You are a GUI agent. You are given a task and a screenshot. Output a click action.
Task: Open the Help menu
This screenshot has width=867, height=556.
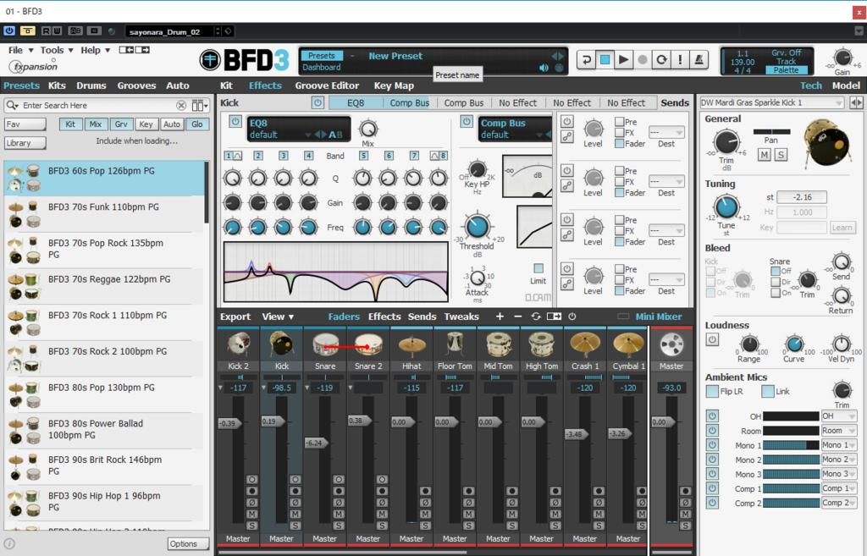tap(95, 50)
